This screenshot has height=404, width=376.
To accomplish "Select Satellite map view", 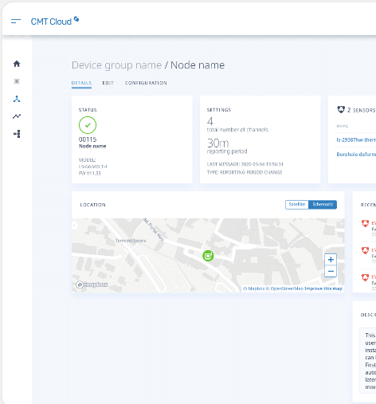I will tap(297, 205).
